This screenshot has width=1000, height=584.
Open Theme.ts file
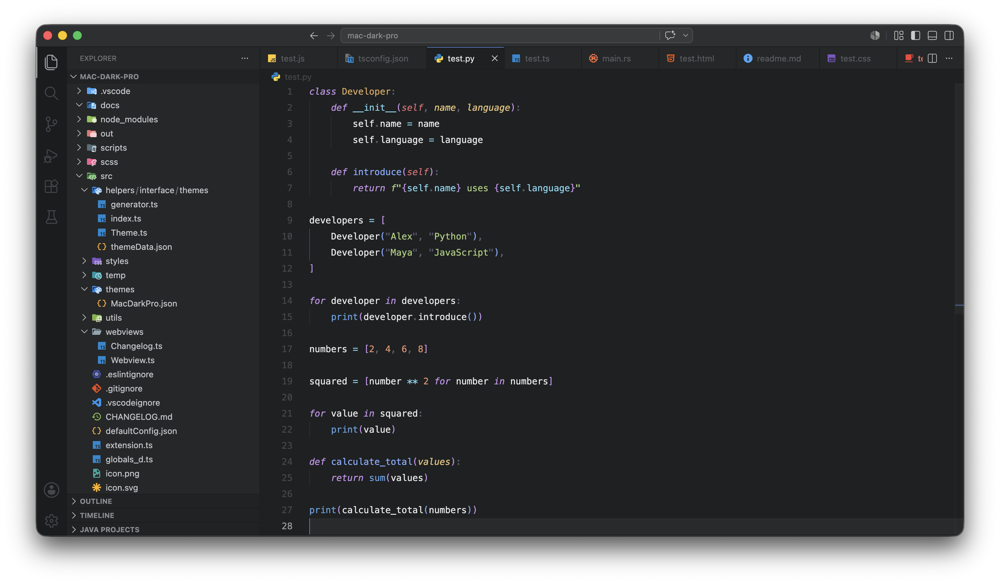[x=163, y=233]
